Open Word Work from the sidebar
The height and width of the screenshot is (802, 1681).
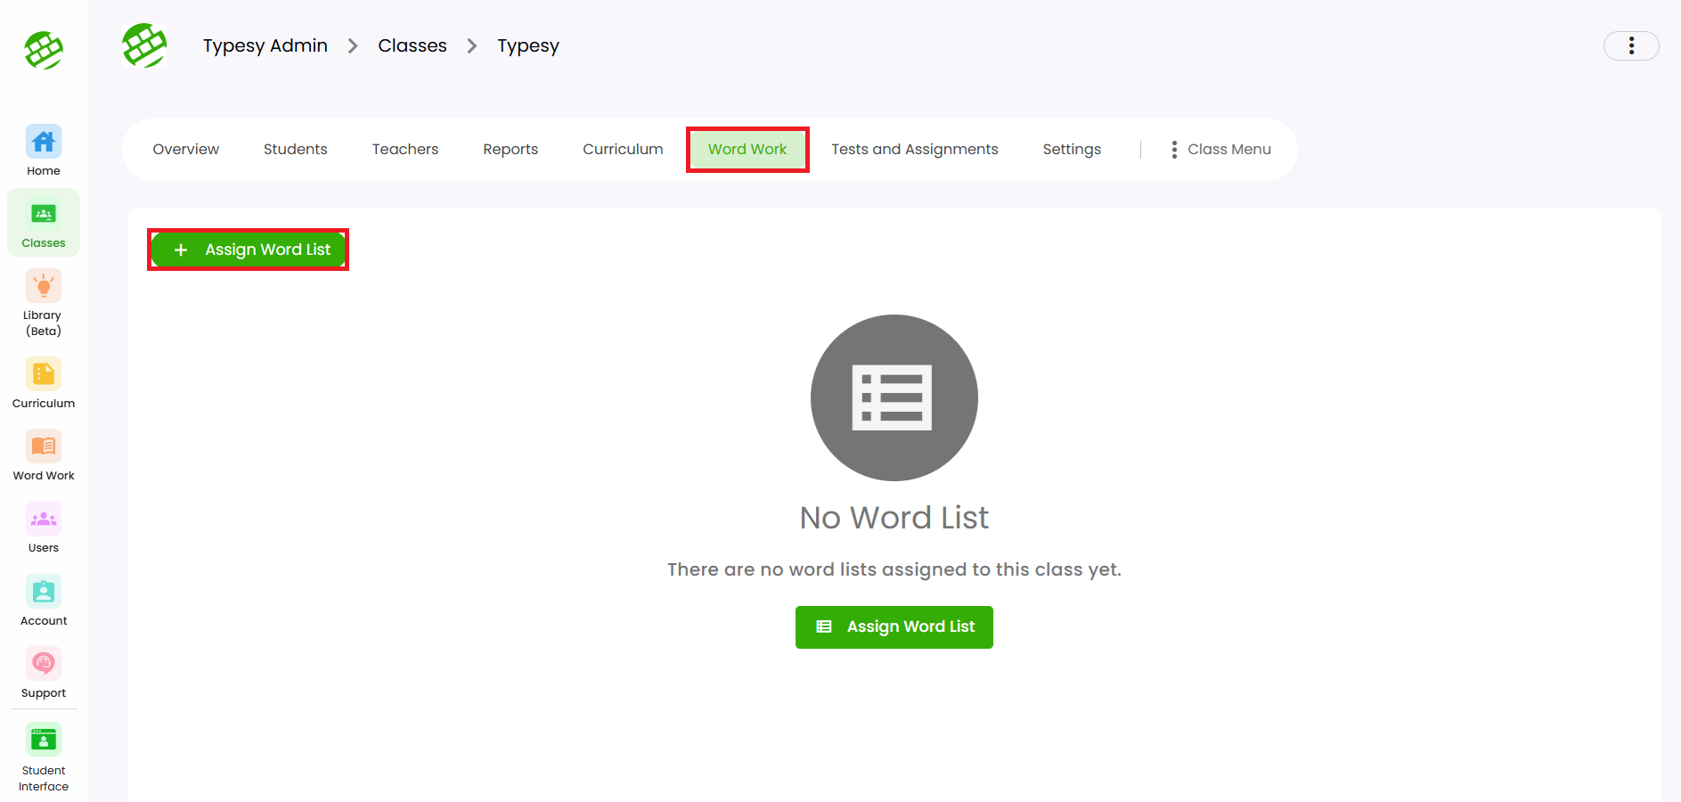click(44, 455)
